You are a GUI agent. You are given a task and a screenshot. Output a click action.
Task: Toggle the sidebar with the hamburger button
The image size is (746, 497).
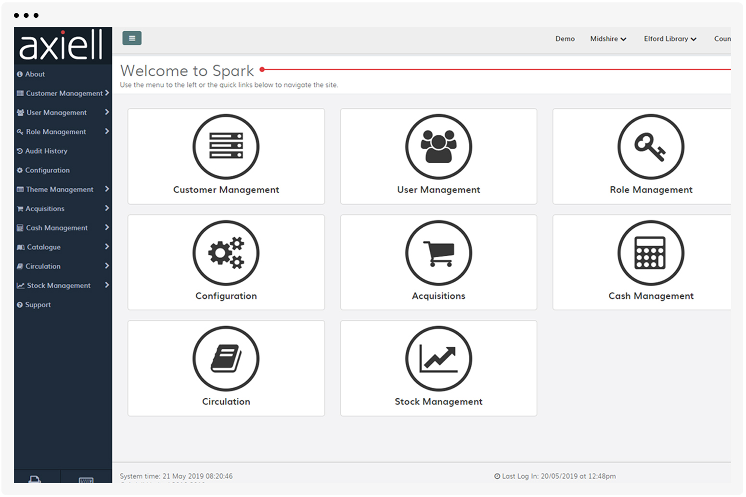pyautogui.click(x=132, y=38)
